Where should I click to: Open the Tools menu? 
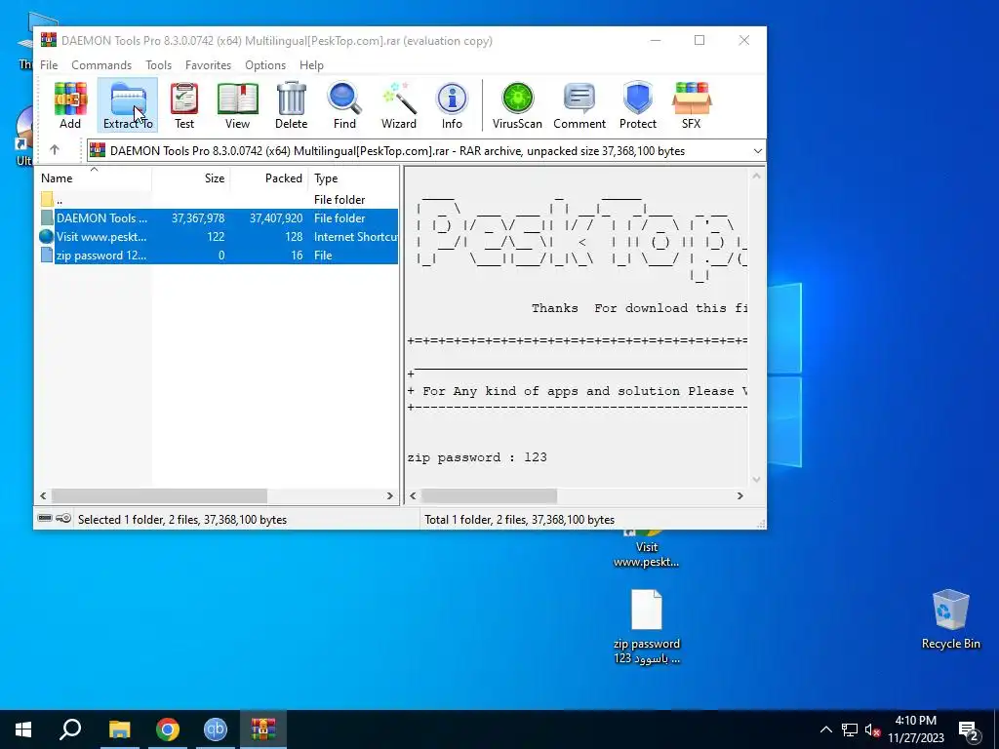(158, 65)
